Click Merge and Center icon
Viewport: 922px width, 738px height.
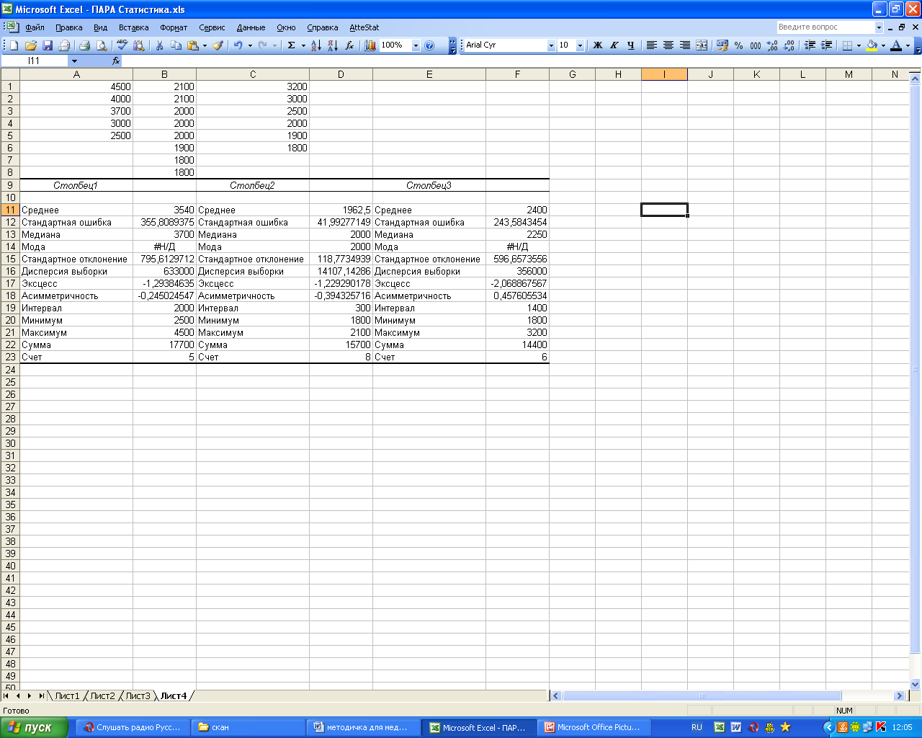[702, 45]
